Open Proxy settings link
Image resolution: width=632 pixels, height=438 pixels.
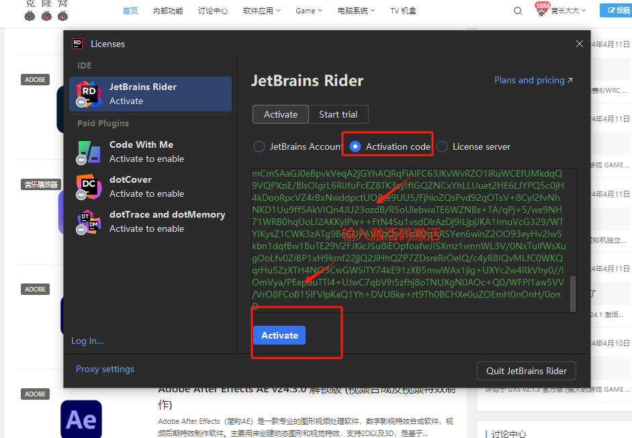tap(105, 369)
